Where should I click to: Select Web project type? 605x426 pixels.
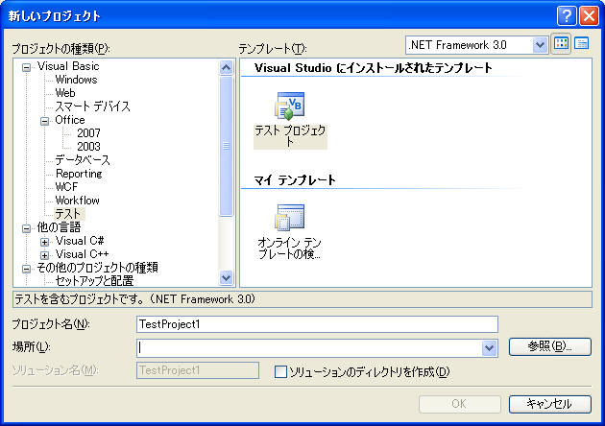coord(65,93)
